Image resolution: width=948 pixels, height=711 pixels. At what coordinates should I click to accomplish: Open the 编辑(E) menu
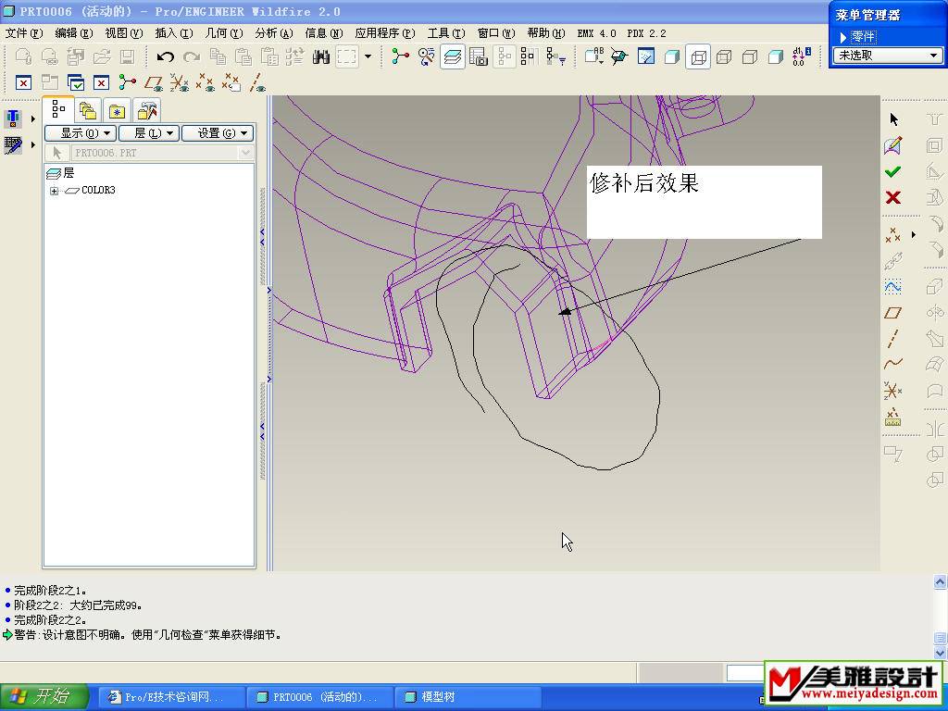tap(74, 33)
